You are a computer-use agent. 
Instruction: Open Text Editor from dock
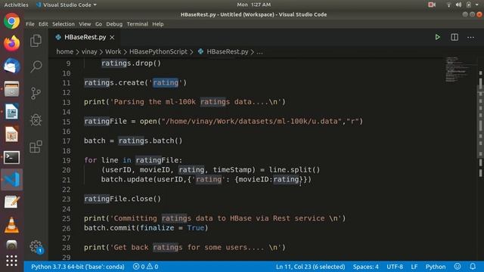tap(12, 202)
